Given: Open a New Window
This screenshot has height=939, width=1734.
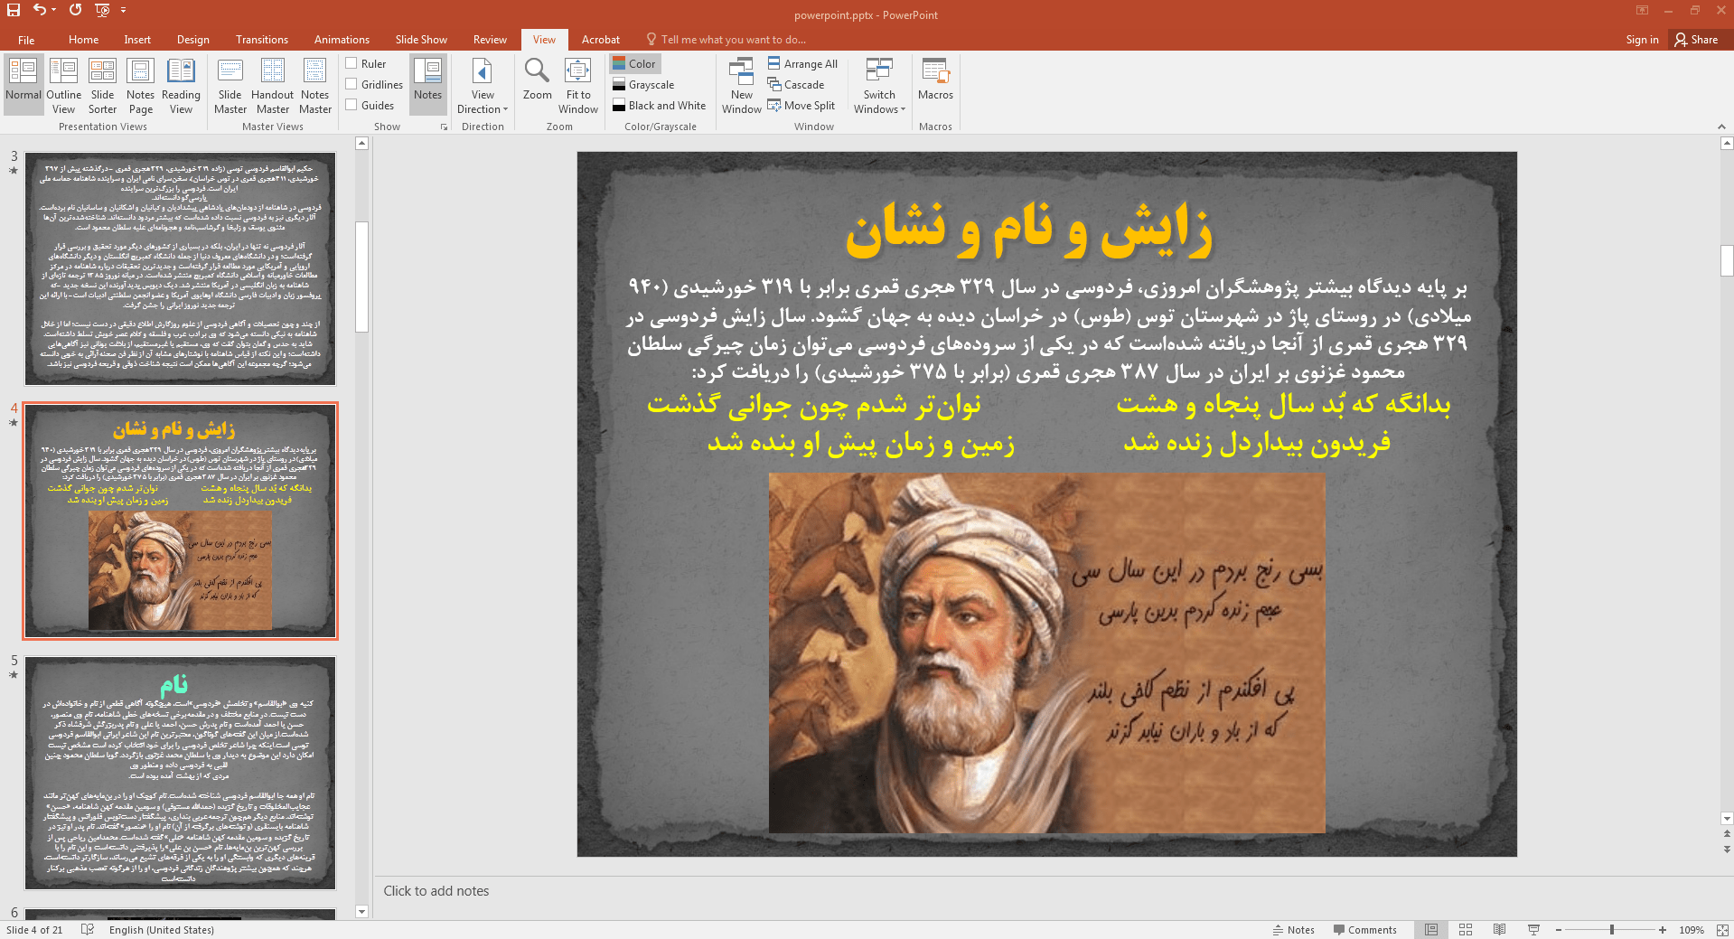Looking at the screenshot, I should point(741,84).
